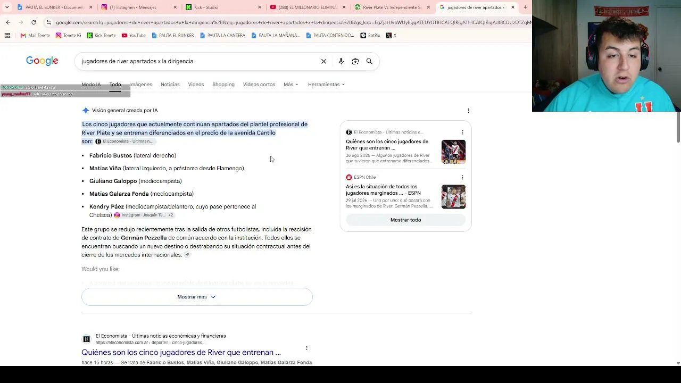Click the link icon after 'mercados internacionales'
Image resolution: width=681 pixels, height=383 pixels.
point(187,255)
